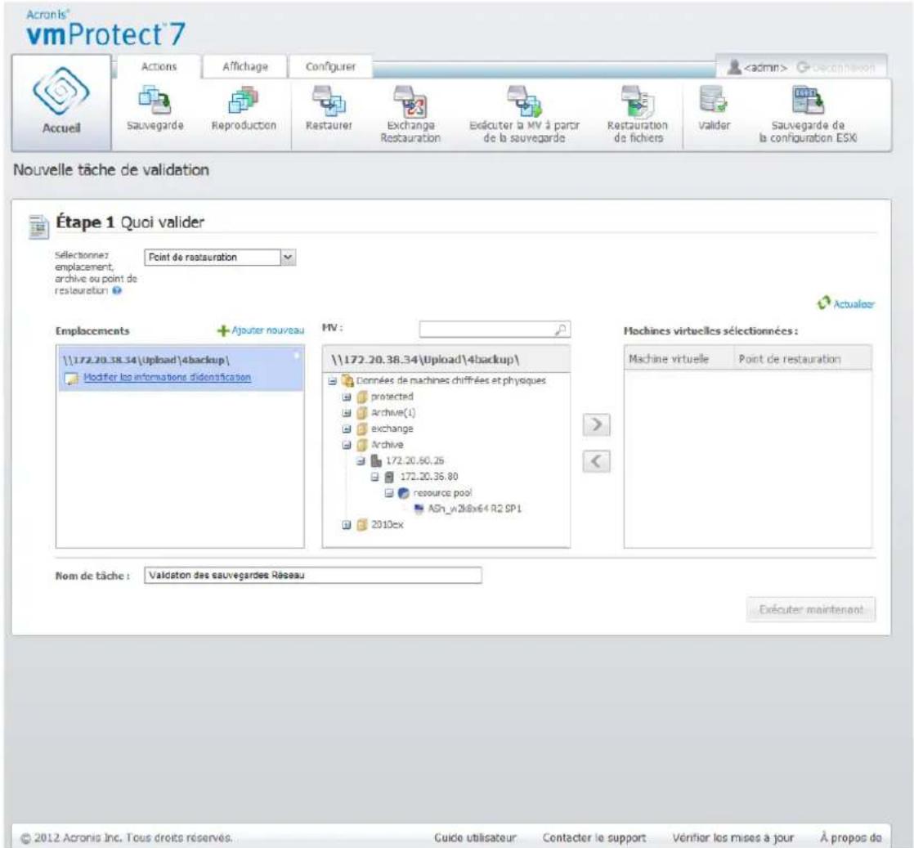Click Vérifier les mises à jour link

click(x=733, y=837)
